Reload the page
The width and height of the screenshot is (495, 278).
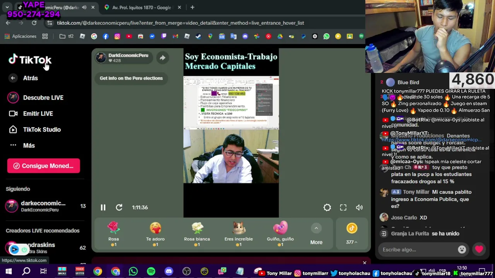pos(34,23)
